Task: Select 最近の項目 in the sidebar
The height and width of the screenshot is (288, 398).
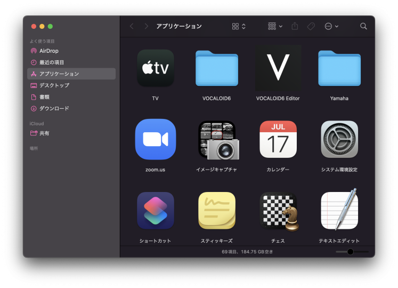Action: [71, 62]
